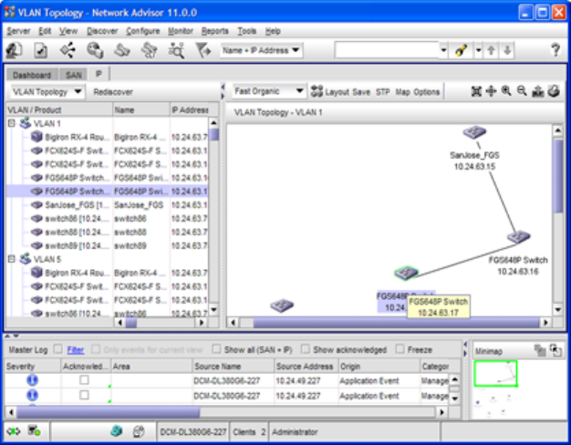
Task: Open the VLAN Topology view dropdown
Action: point(47,92)
